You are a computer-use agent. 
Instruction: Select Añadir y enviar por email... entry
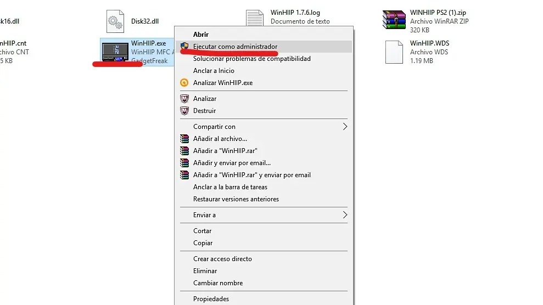click(264, 163)
